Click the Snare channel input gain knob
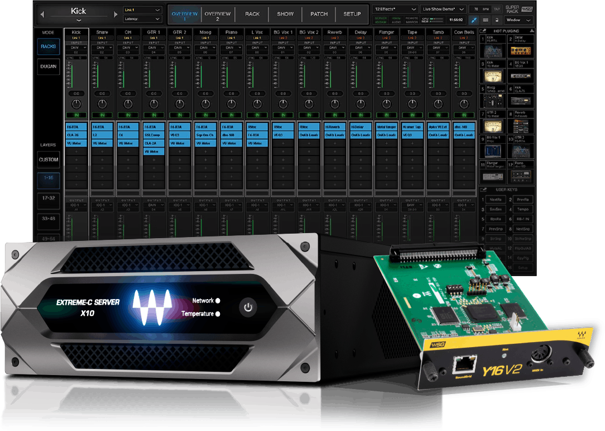605x431 pixels. click(102, 105)
